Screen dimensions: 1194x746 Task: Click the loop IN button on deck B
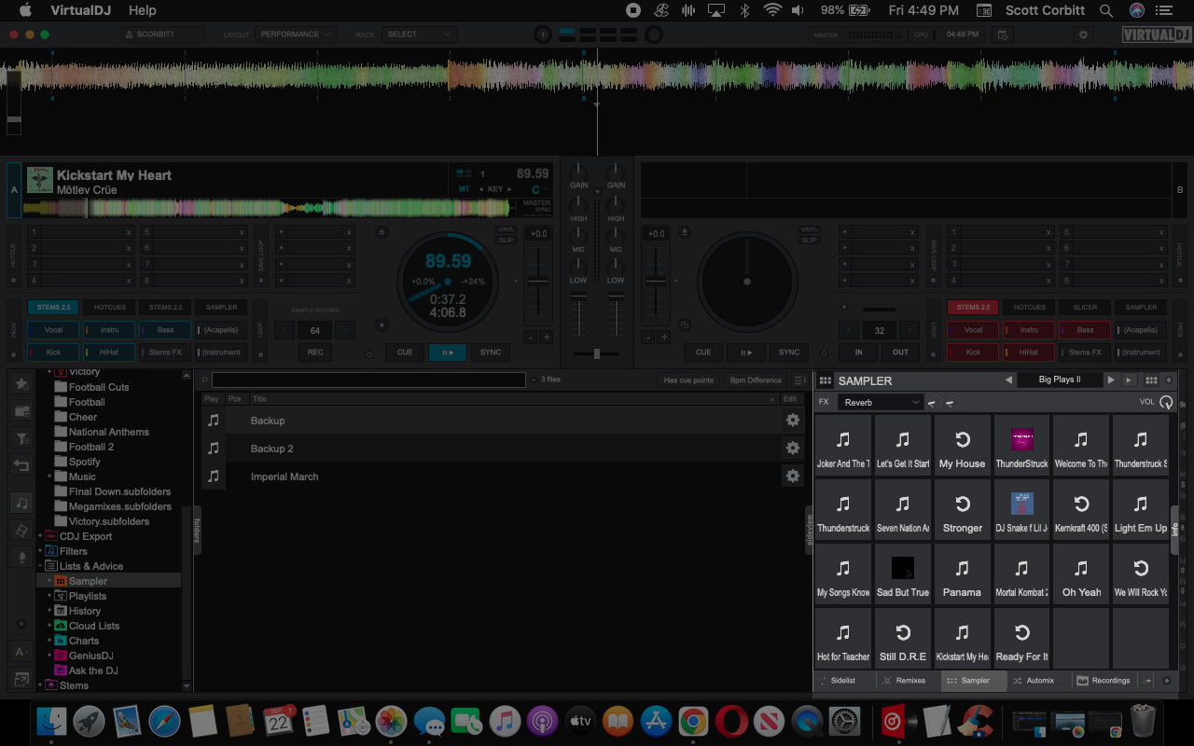pyautogui.click(x=858, y=352)
